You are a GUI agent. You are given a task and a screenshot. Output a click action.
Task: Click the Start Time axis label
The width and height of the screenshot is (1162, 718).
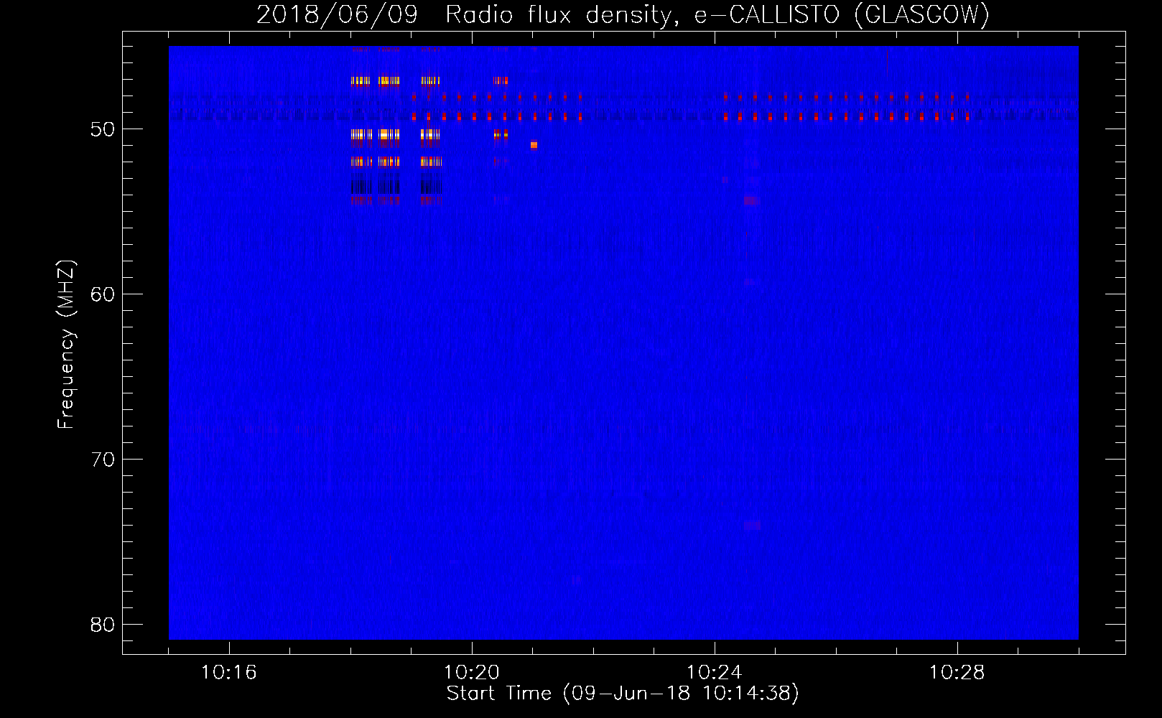coord(623,694)
